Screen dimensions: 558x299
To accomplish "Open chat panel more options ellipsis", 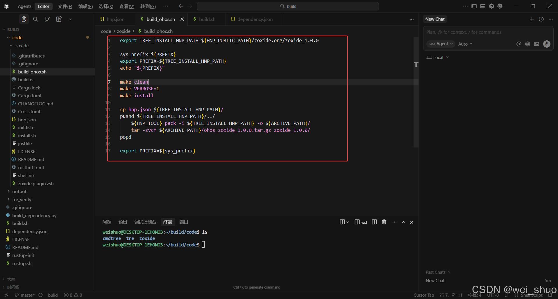I will click(551, 19).
